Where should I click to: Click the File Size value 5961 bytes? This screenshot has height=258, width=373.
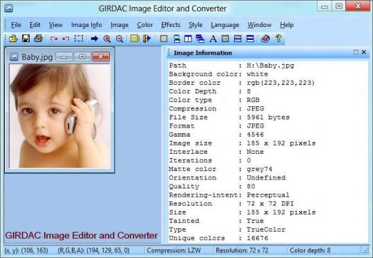point(268,117)
